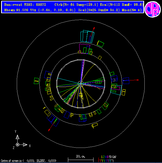
Task: Select the red arrow pointing lower-left
Action: click(53, 125)
